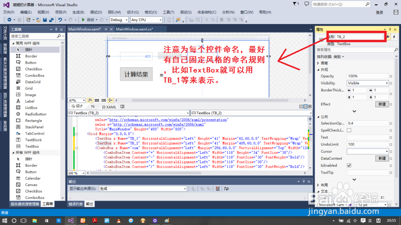Click the fx effects toggle in designer bar
This screenshot has height=225, width=401.
tap(90, 100)
